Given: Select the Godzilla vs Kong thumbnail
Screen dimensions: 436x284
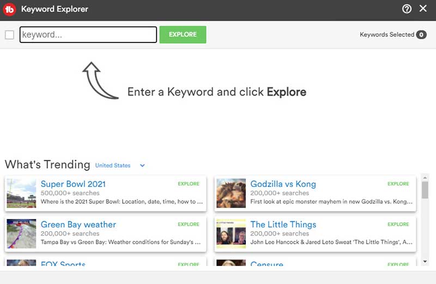Looking at the screenshot, I should [x=231, y=193].
